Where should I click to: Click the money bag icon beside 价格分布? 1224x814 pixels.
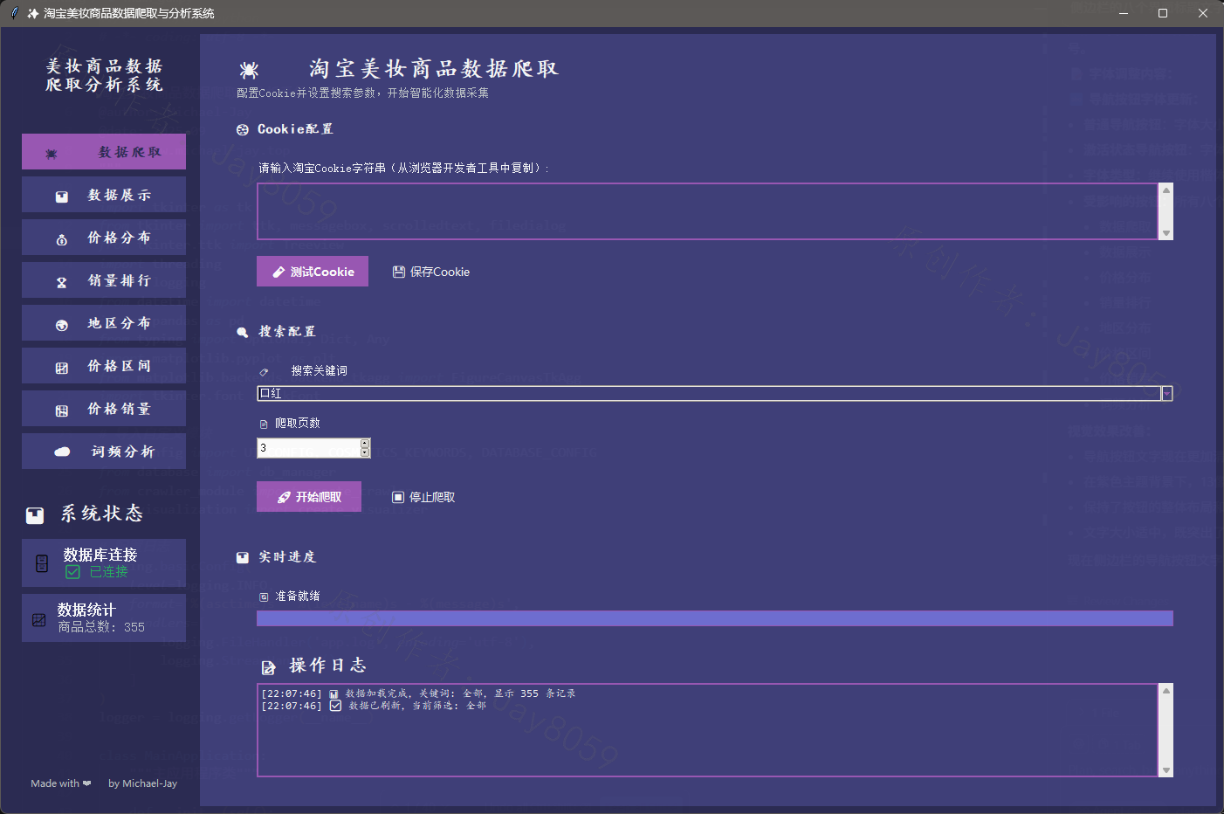point(62,239)
